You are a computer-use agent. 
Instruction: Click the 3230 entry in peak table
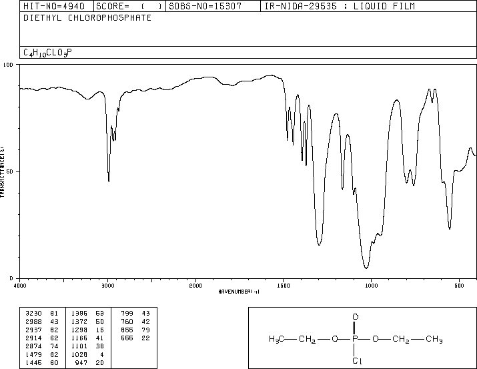point(33,314)
